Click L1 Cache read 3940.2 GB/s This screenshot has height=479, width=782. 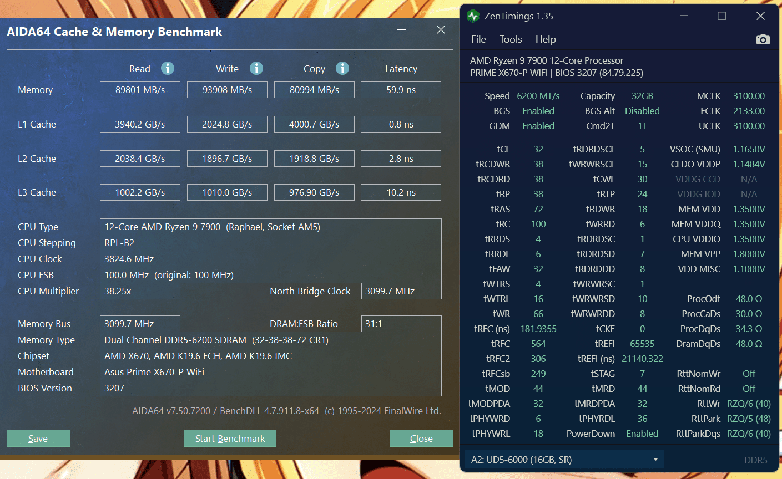[140, 124]
